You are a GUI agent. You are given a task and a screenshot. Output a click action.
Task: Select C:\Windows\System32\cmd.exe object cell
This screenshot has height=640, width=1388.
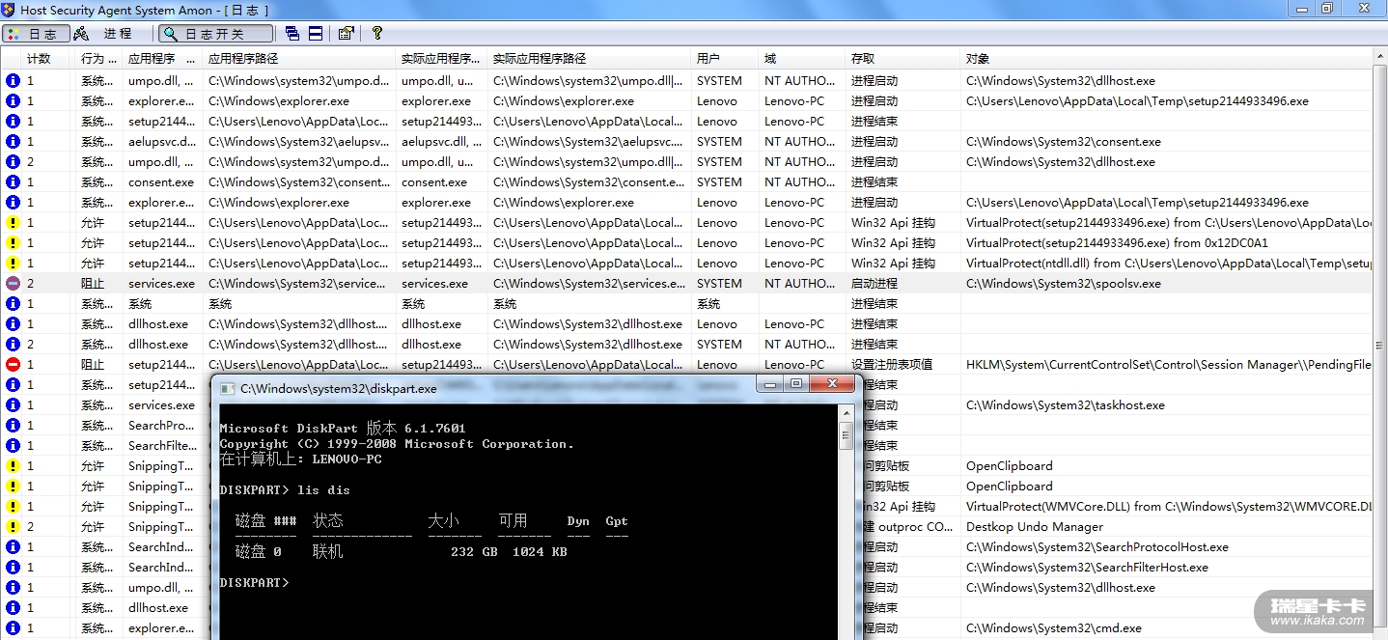[x=1053, y=628]
